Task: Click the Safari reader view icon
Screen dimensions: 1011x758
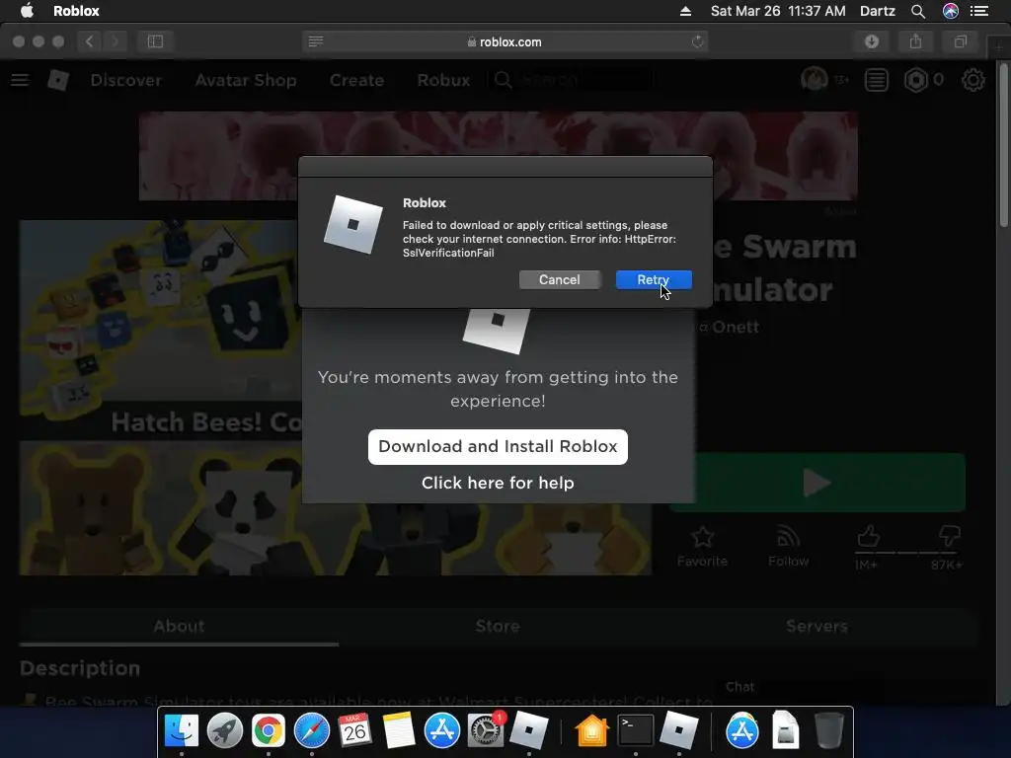Action: pyautogui.click(x=316, y=41)
